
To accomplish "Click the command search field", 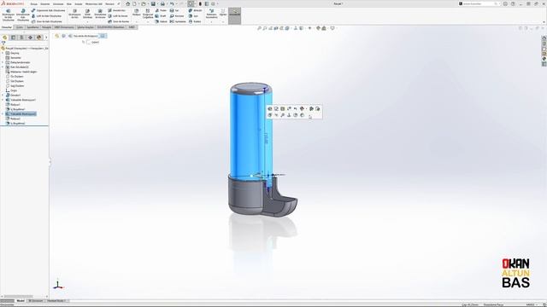I will tap(479, 3).
